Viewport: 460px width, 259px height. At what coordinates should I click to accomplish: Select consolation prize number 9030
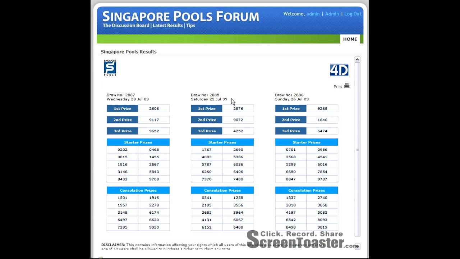click(x=154, y=227)
